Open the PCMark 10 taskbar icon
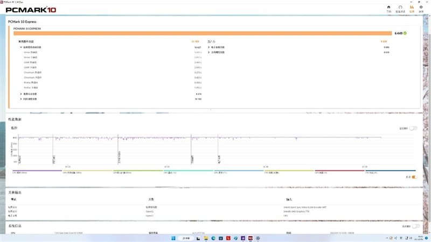This screenshot has width=431, height=242. (251, 238)
